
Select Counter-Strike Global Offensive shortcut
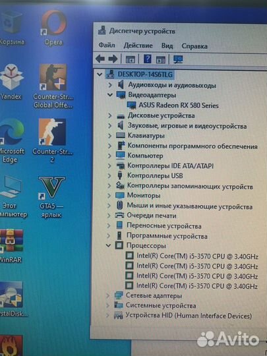pos(53,86)
